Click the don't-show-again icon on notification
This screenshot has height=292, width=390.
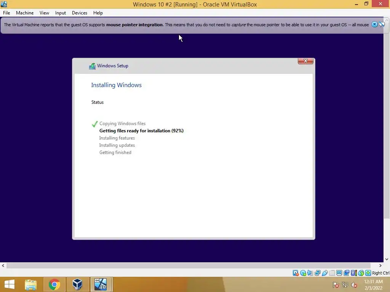[x=382, y=24]
